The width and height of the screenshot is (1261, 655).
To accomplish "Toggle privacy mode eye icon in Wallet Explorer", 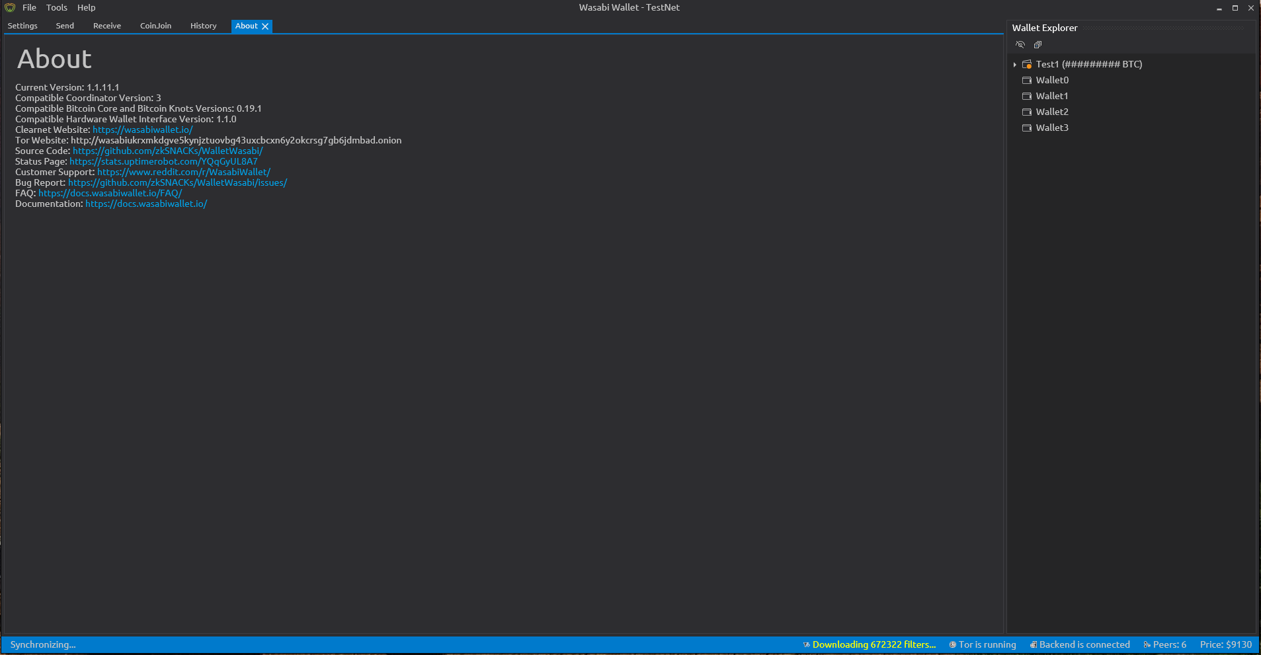I will (1020, 44).
